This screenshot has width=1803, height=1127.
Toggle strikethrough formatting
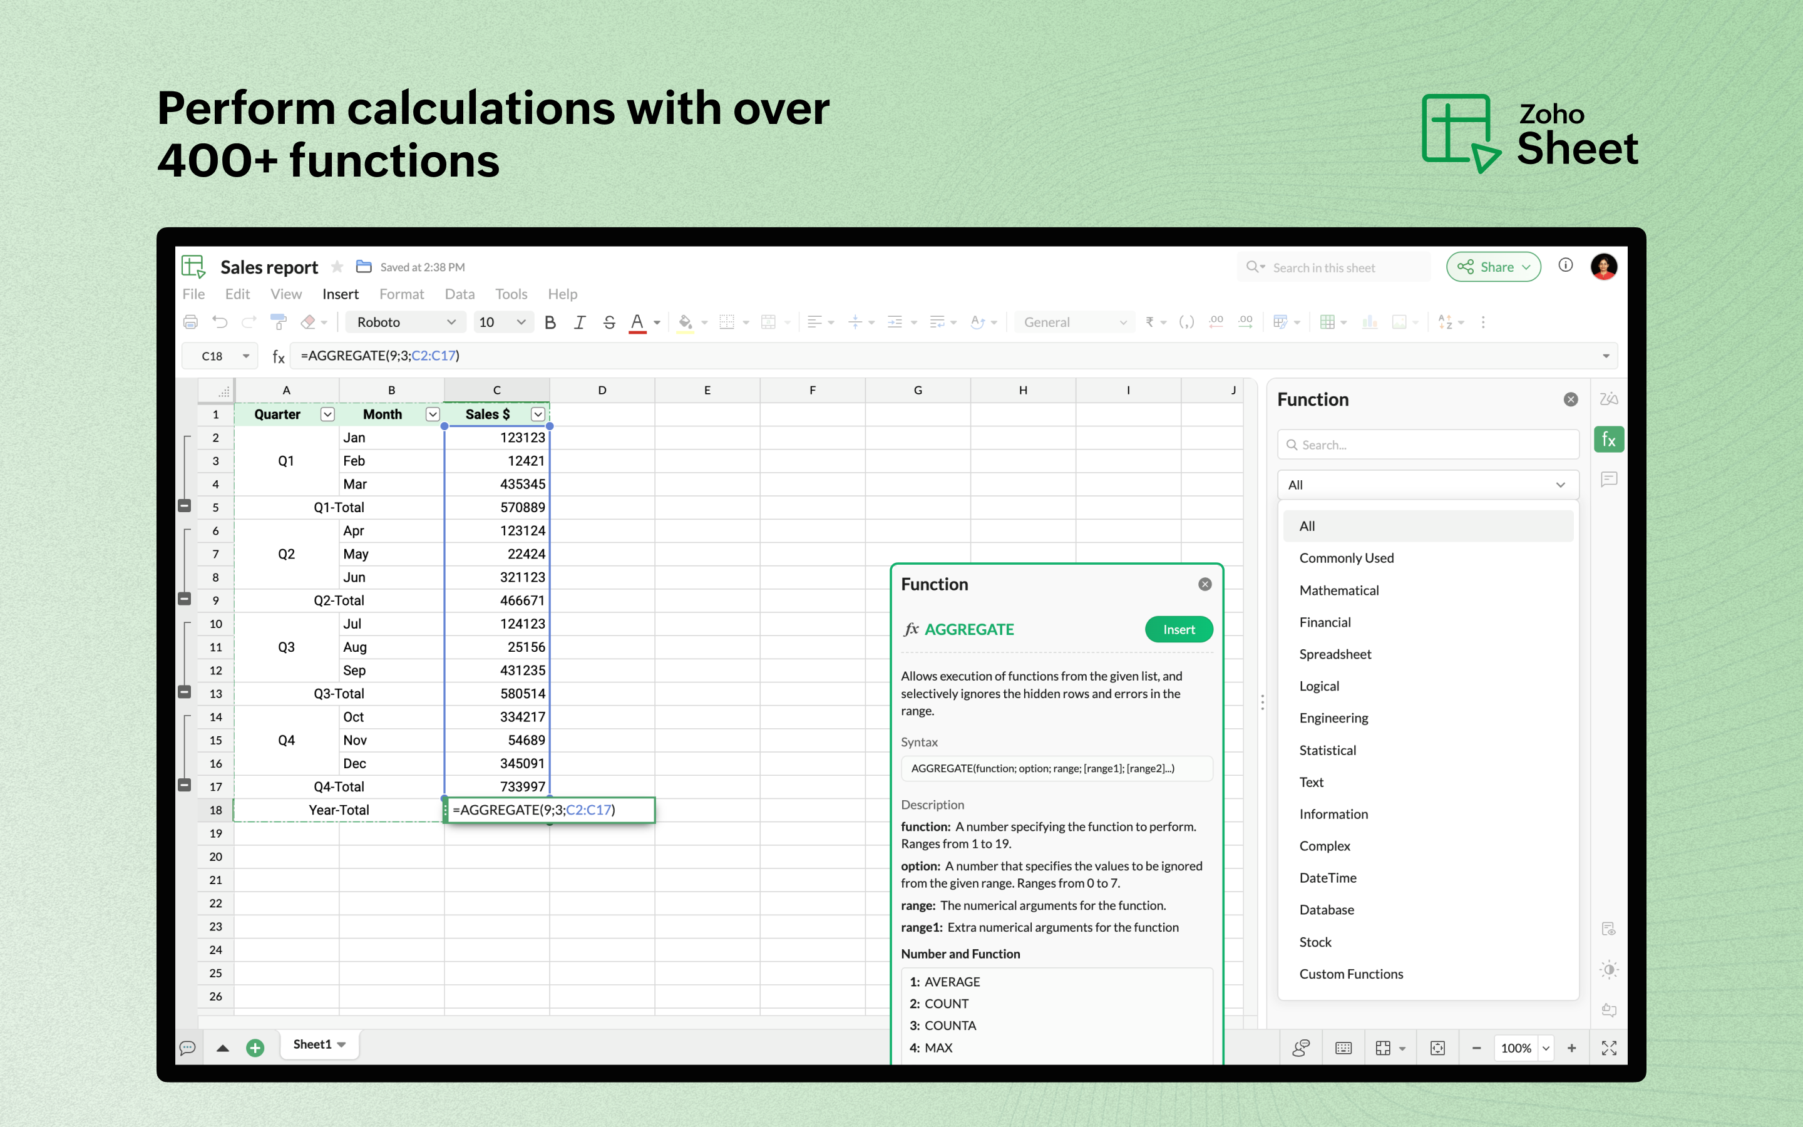609,321
